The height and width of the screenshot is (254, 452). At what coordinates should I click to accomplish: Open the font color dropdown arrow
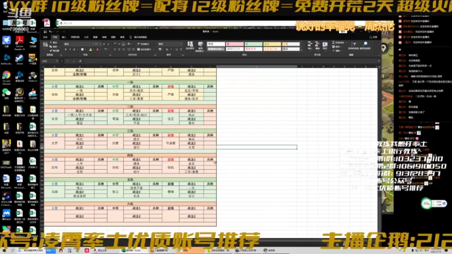[101, 50]
